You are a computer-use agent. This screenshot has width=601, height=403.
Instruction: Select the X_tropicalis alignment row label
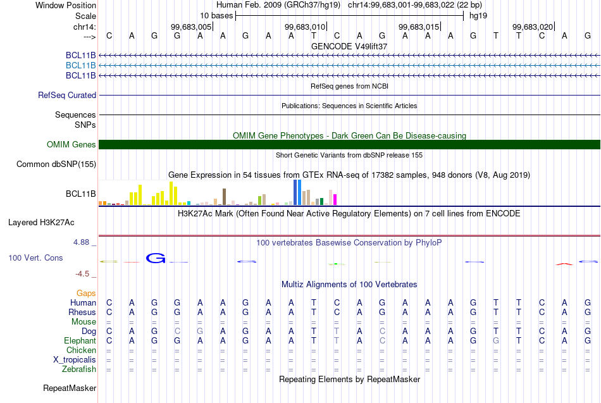coord(75,360)
